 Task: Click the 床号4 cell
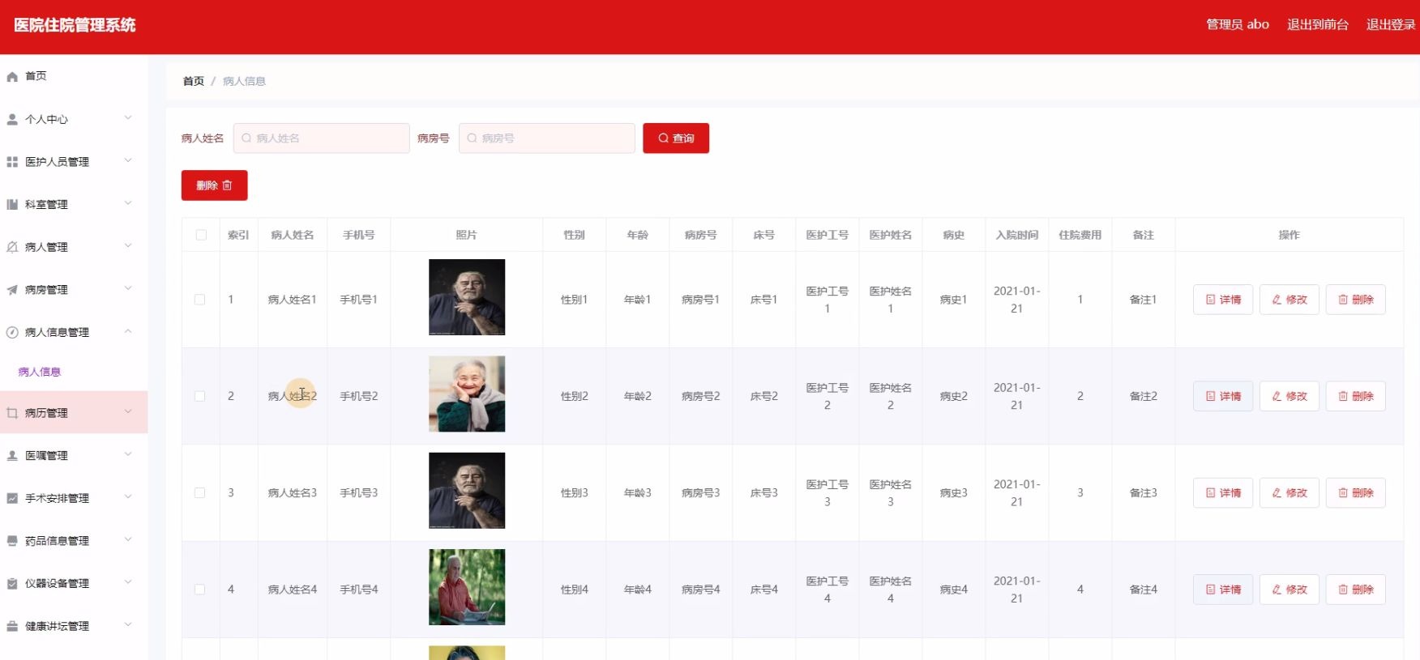pyautogui.click(x=764, y=590)
